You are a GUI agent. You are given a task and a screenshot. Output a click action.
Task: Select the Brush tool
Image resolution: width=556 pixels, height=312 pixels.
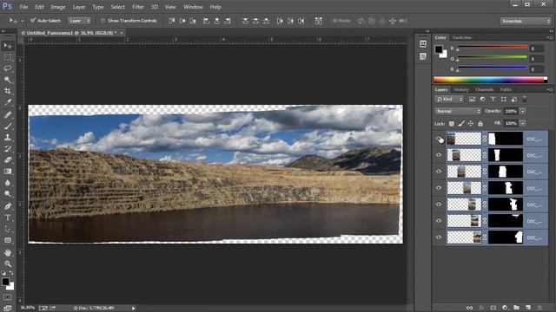pos(8,126)
